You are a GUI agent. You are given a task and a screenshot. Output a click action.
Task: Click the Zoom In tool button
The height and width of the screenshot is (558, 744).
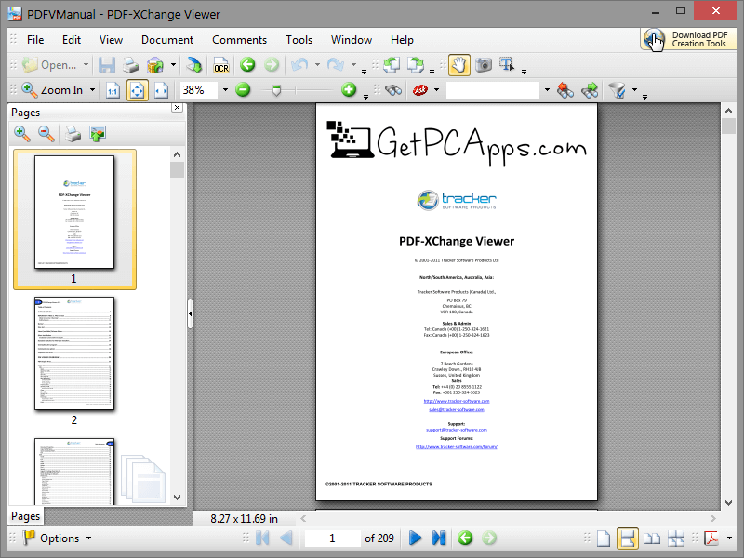click(x=52, y=89)
